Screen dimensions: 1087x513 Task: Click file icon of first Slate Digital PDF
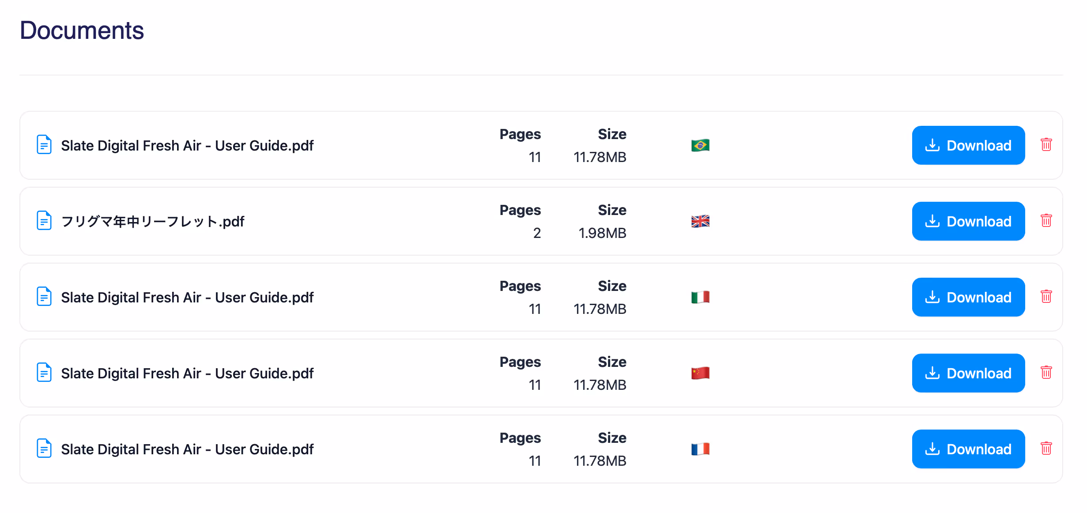point(44,145)
